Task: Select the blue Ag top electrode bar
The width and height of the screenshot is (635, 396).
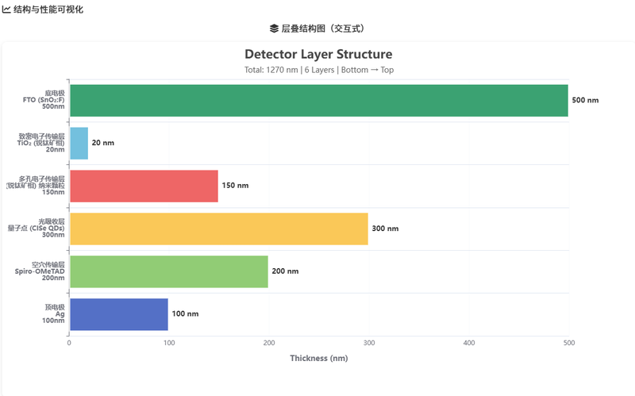Action: [119, 313]
